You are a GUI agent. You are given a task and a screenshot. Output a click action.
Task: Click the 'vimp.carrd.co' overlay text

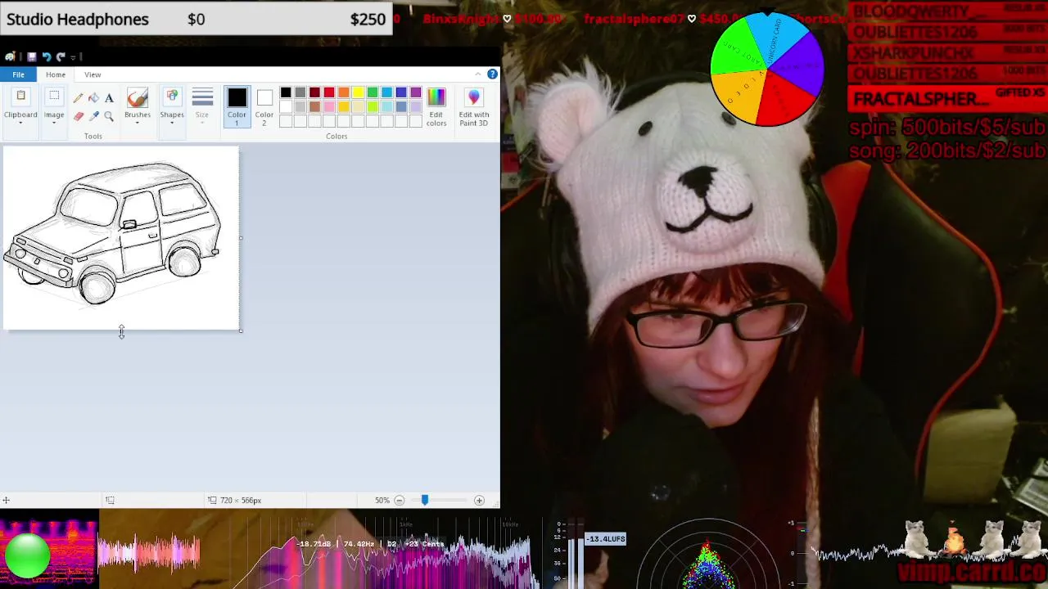pos(972,571)
